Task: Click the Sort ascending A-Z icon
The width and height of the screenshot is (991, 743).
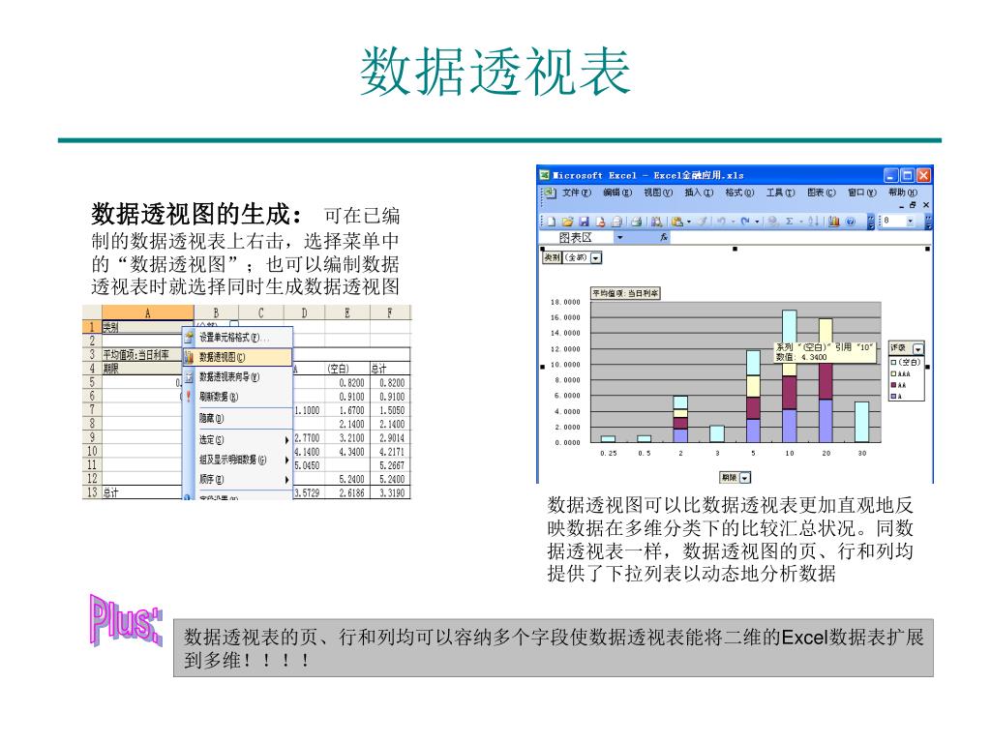Action: [x=813, y=222]
